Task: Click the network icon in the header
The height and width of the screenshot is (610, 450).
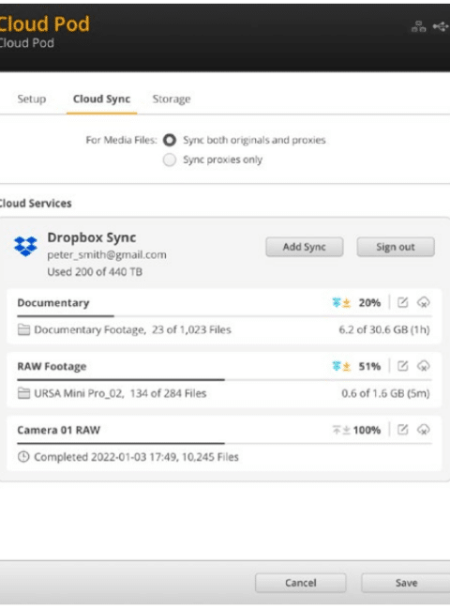Action: 418,26
